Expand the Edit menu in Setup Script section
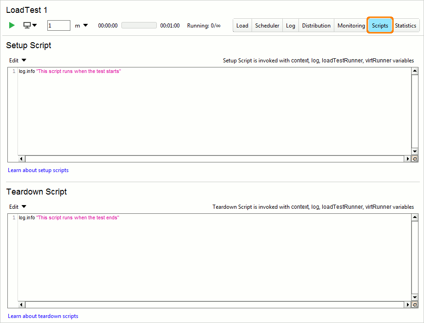 pyautogui.click(x=17, y=60)
